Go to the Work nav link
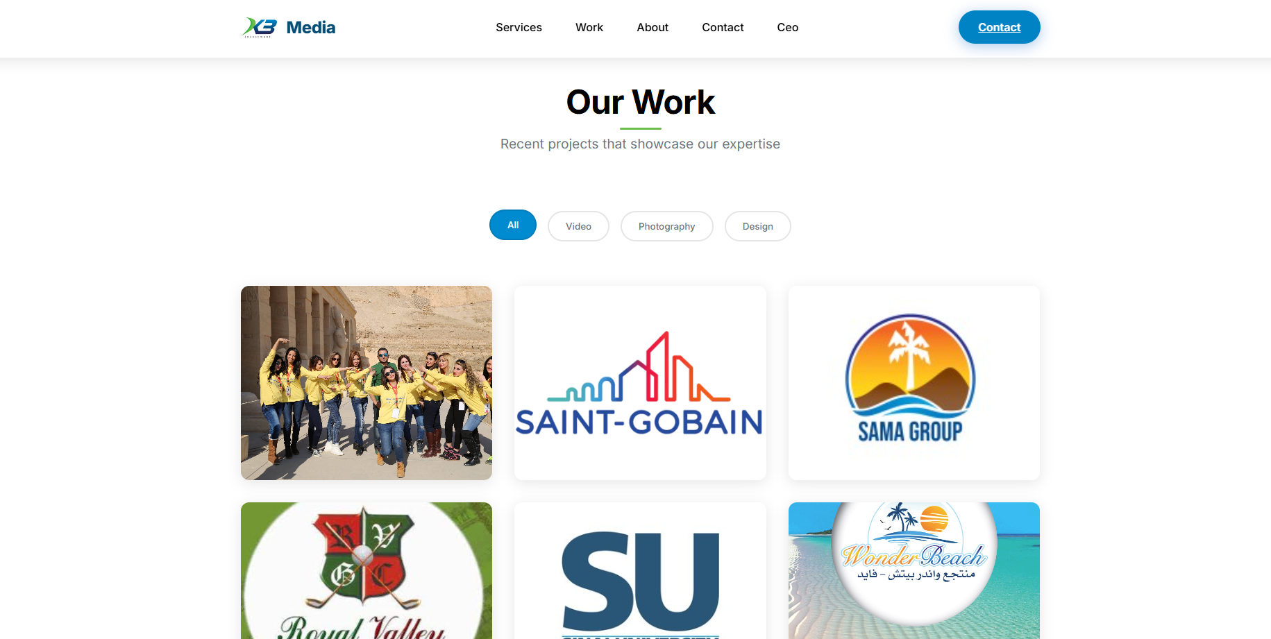Image resolution: width=1271 pixels, height=639 pixels. tap(589, 28)
